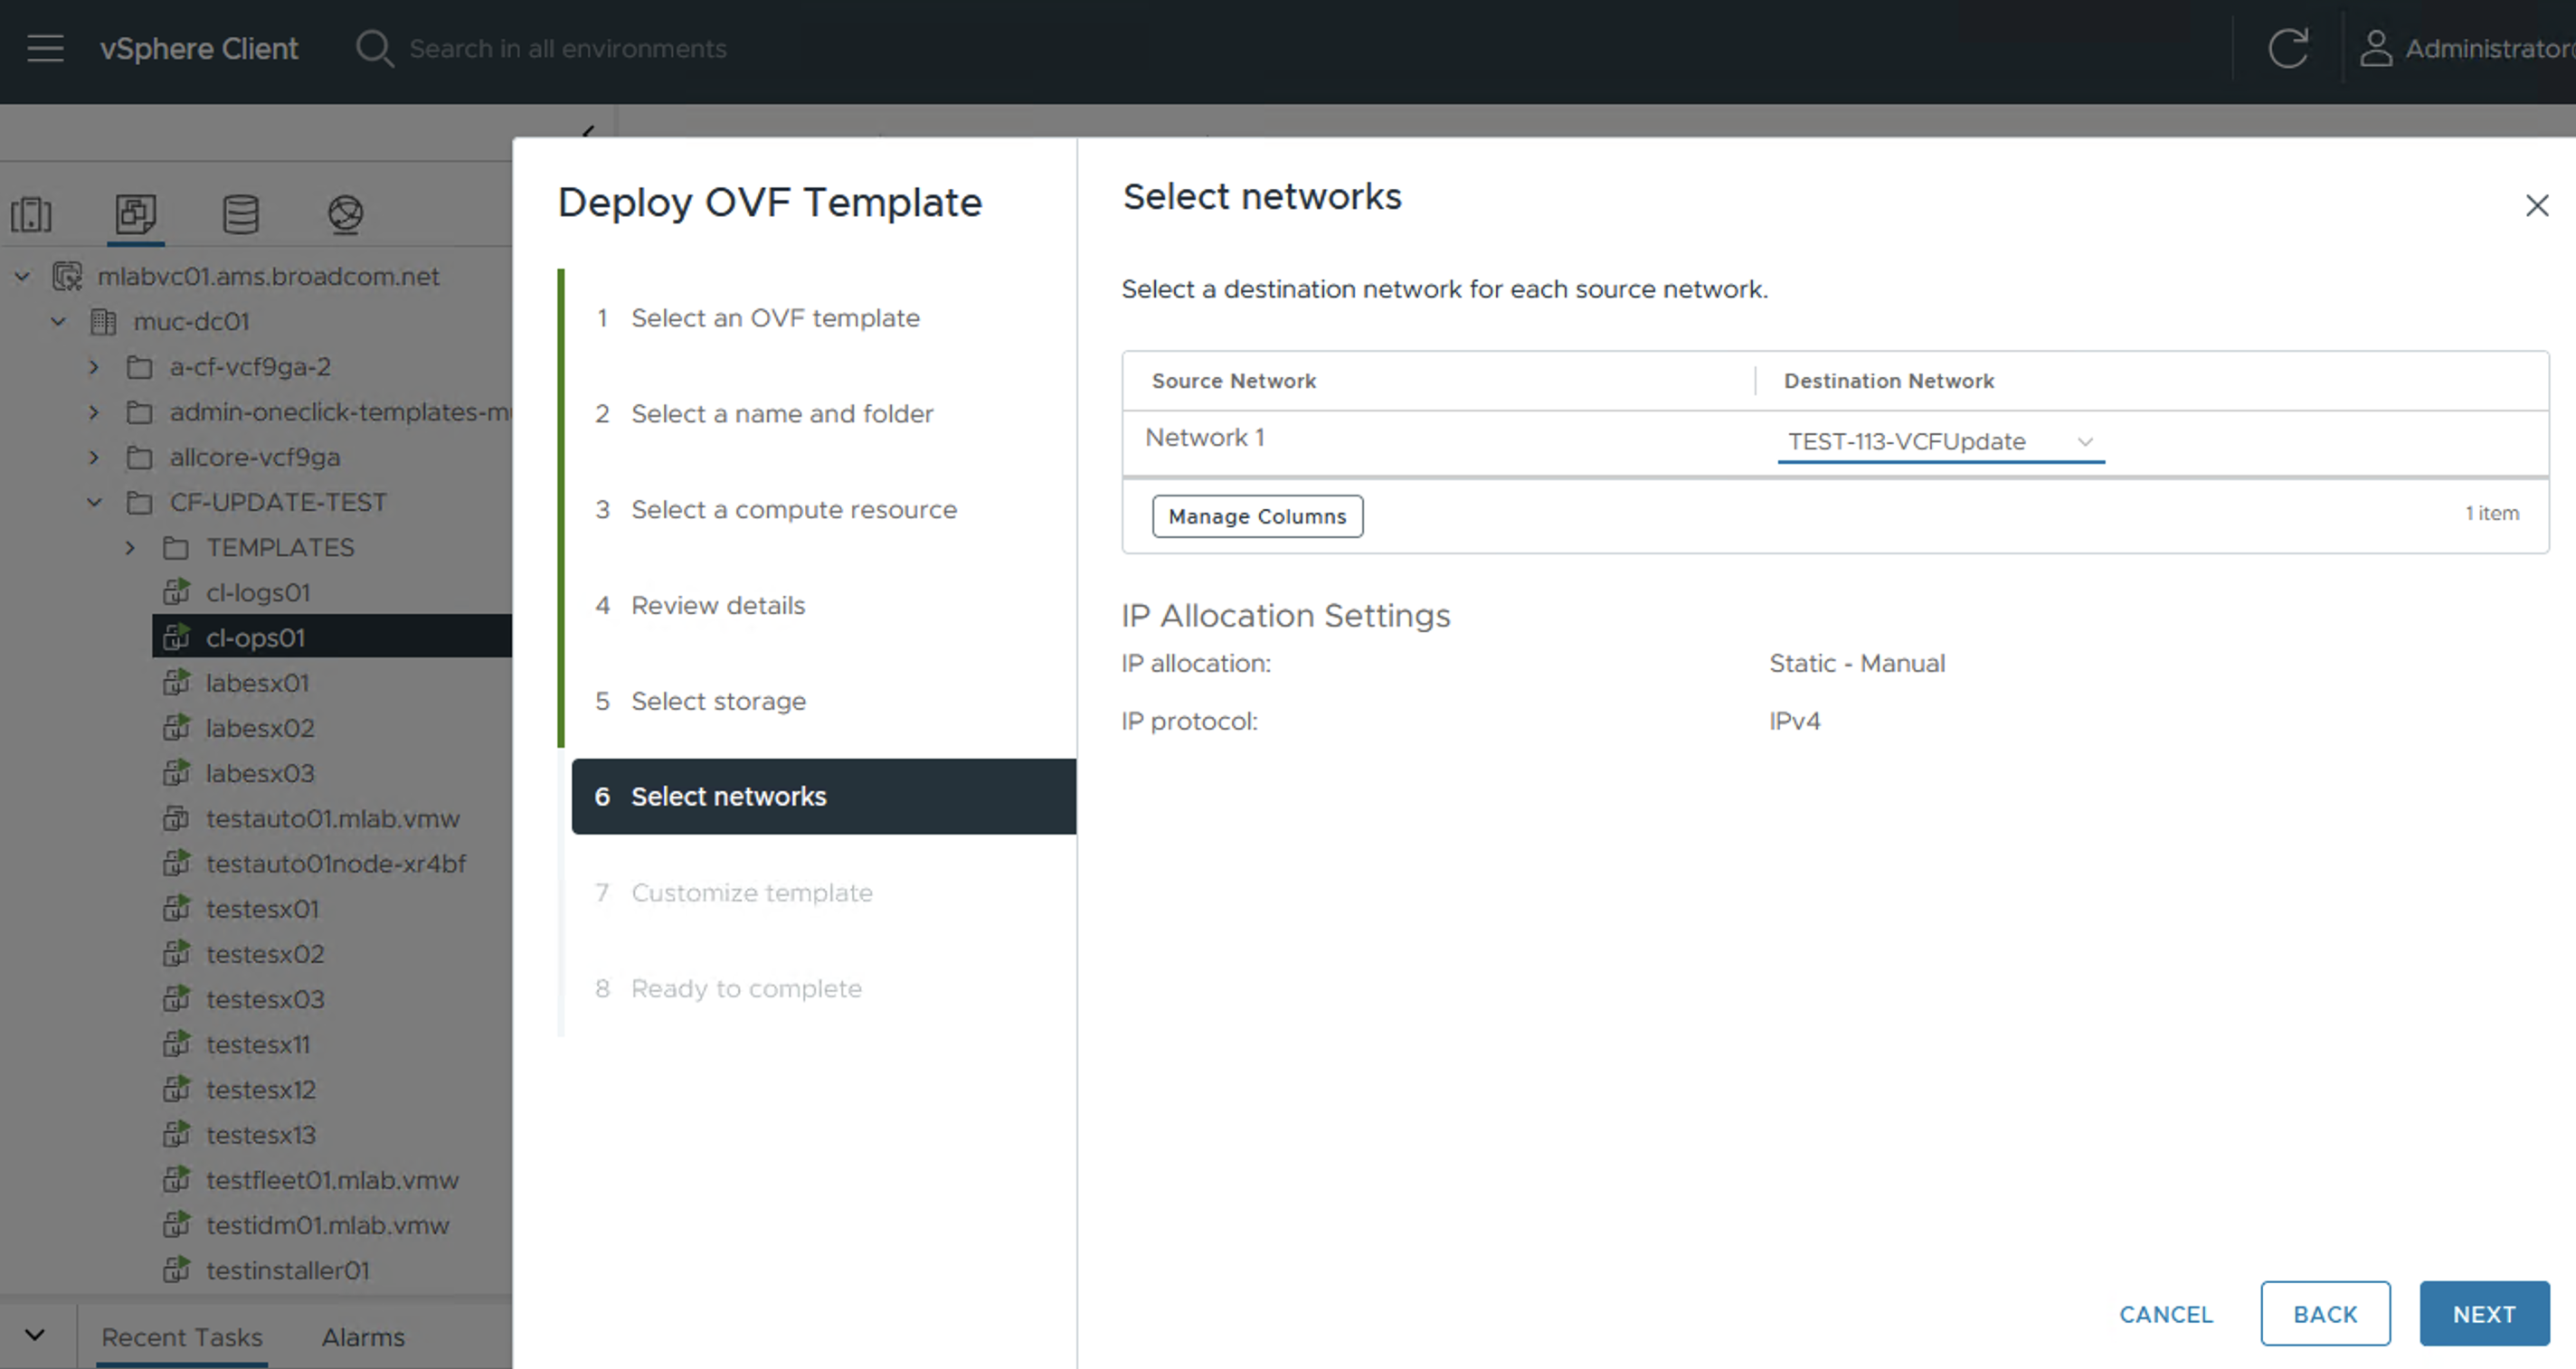Click the NEXT button

2483,1314
